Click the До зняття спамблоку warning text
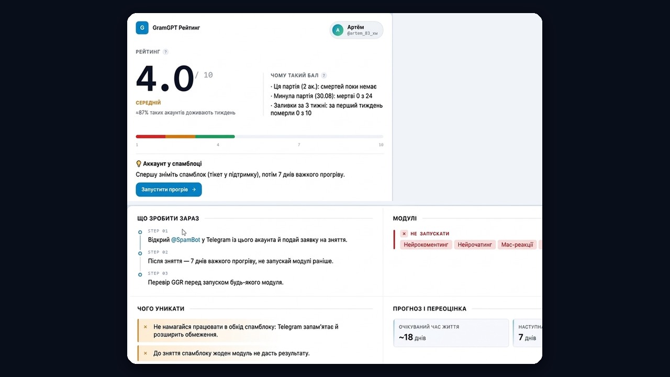The image size is (670, 377). pos(231,353)
